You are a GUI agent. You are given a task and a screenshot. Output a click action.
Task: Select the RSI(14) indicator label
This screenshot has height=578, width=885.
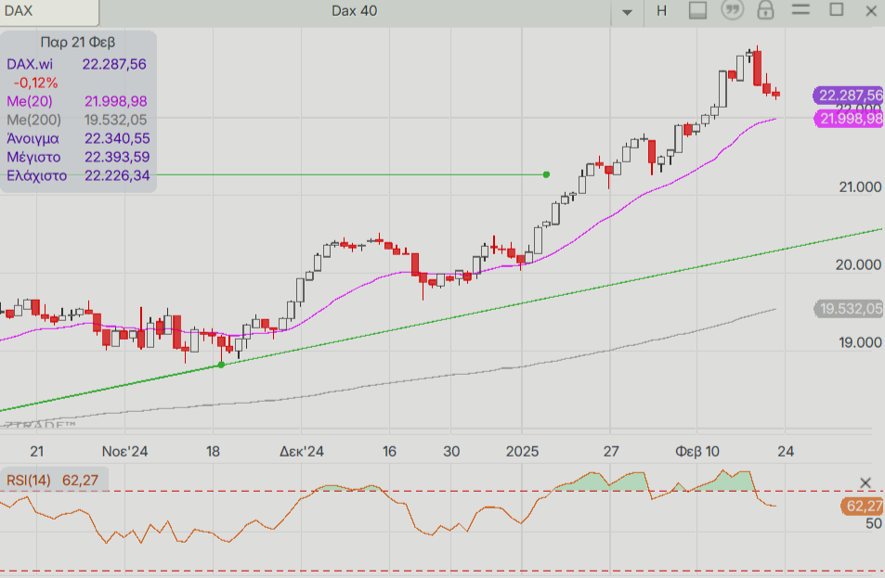tap(29, 481)
